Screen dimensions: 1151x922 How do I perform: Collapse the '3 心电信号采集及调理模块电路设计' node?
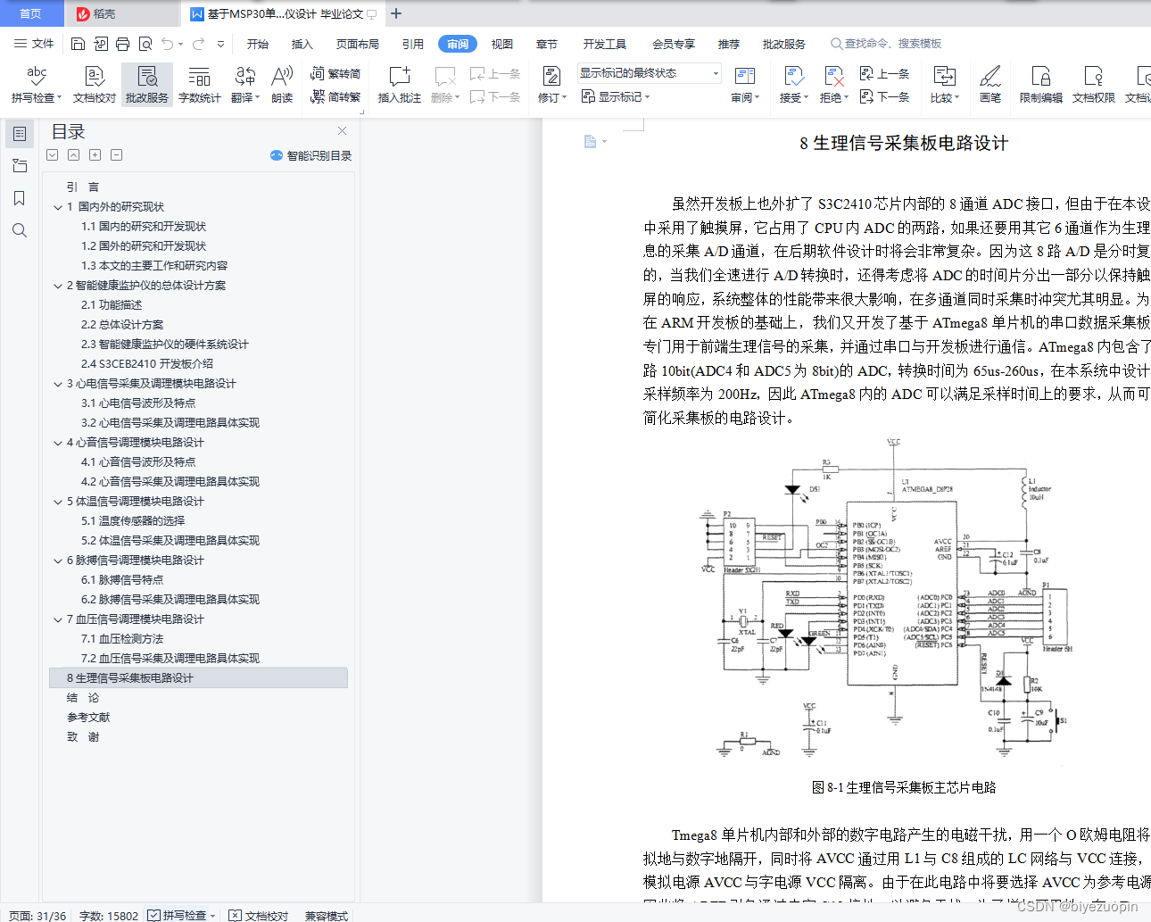(x=58, y=384)
